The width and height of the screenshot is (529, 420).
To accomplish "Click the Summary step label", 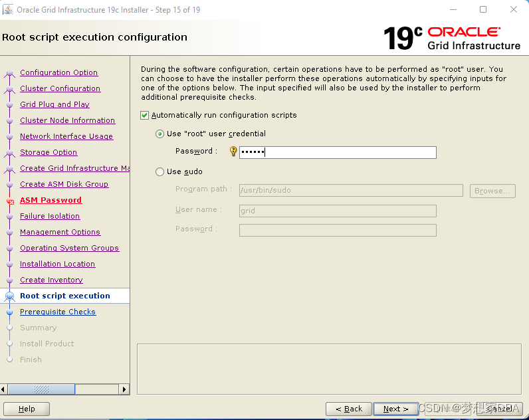I will [x=39, y=328].
